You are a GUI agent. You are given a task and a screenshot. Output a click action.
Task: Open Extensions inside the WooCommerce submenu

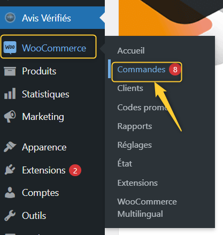coord(137,183)
